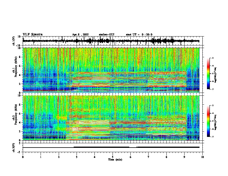
Task: Click the "4" frequency tick of ch.2 spectrogram
Action: [20, 123]
